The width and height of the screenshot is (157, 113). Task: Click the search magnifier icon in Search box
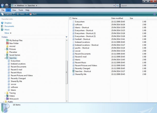coord(155,6)
